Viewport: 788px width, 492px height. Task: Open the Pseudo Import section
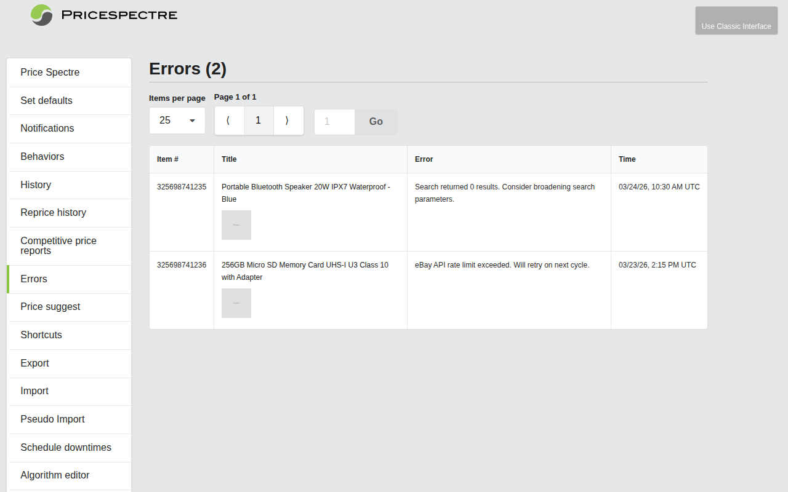click(x=52, y=419)
